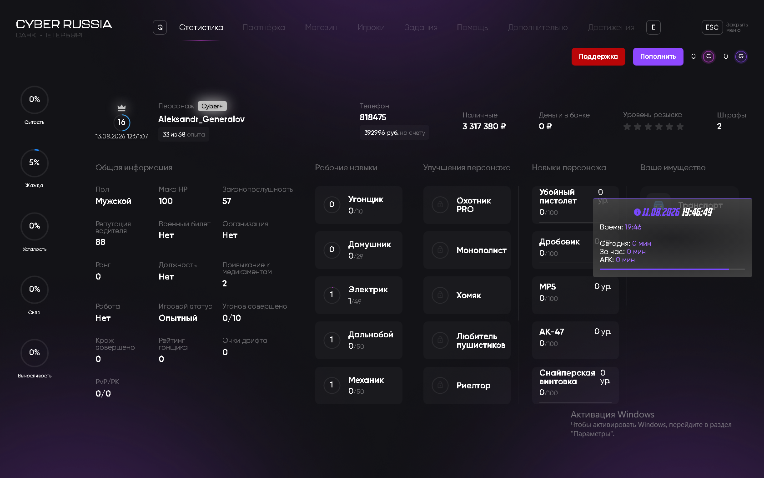Click the lock icon on Хомяк
Image resolution: width=764 pixels, height=478 pixels.
point(440,295)
